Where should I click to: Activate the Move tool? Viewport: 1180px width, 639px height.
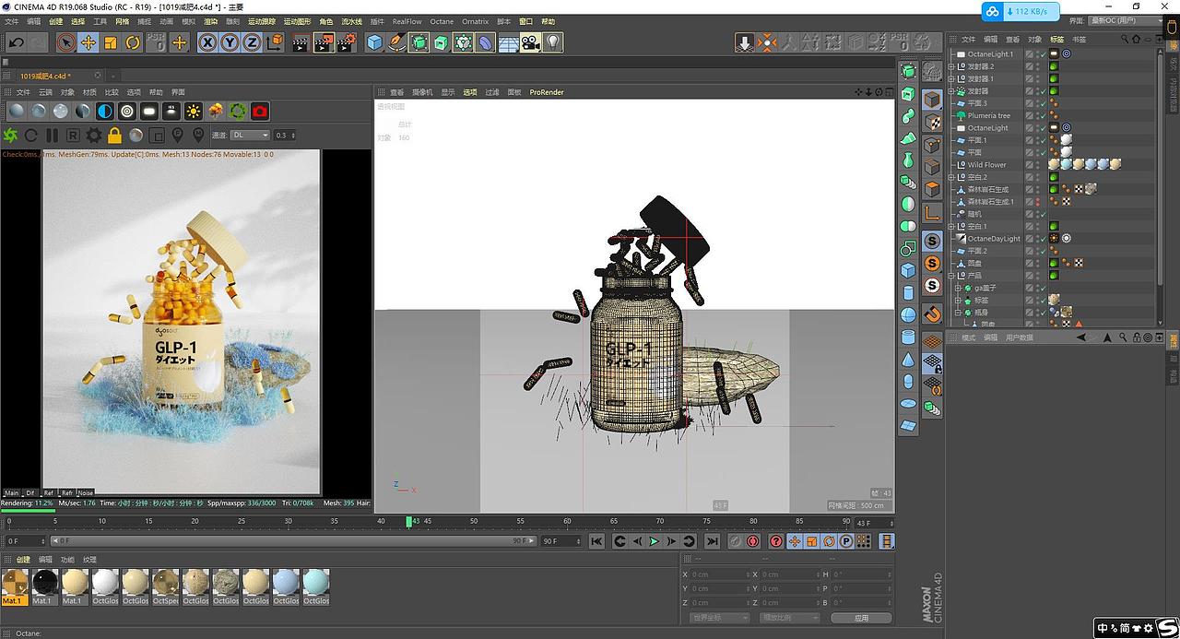coord(88,42)
